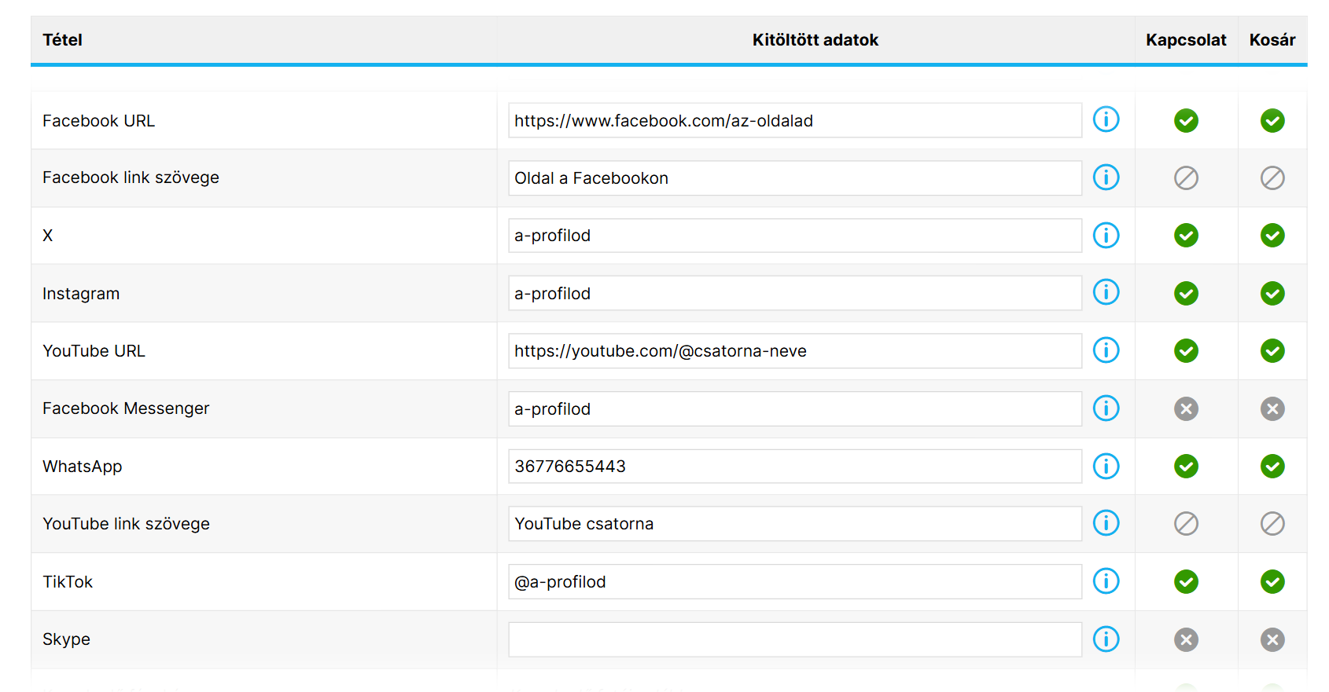Open info icon for Facebook Messenger
1329x692 pixels.
[x=1106, y=408]
